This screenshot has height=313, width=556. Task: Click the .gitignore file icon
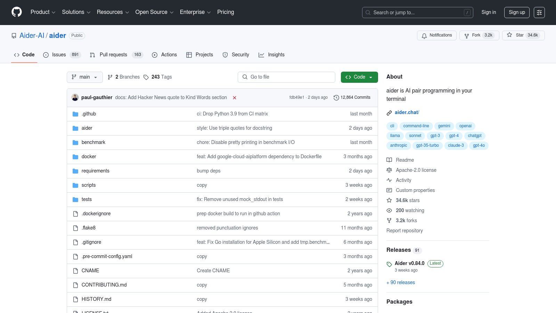tap(75, 242)
